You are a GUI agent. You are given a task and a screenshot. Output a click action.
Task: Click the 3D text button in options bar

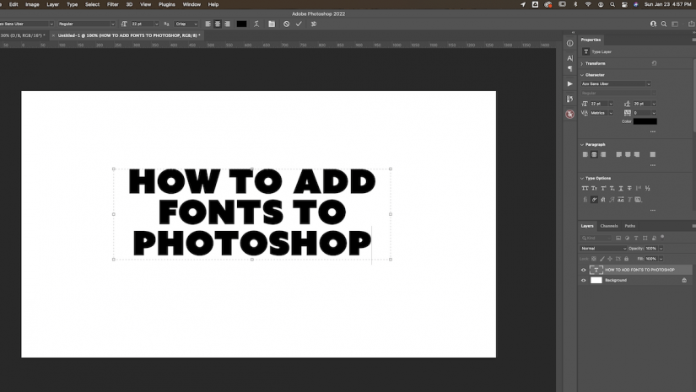tap(313, 24)
